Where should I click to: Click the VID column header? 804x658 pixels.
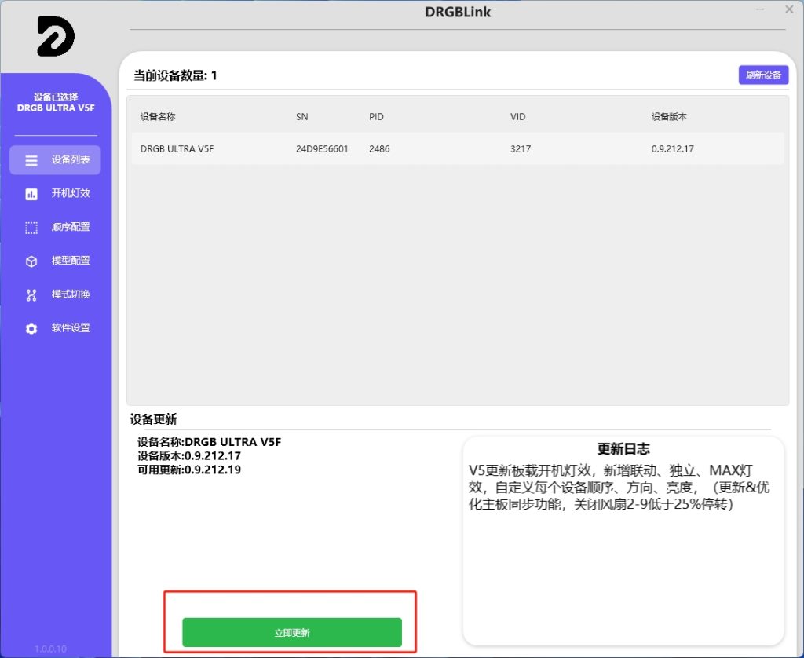tap(518, 116)
